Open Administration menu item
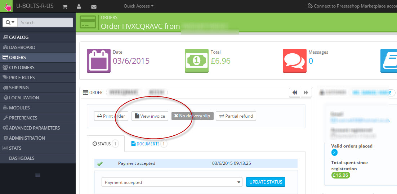Viewport: 397px width, 194px height. pyautogui.click(x=38, y=138)
